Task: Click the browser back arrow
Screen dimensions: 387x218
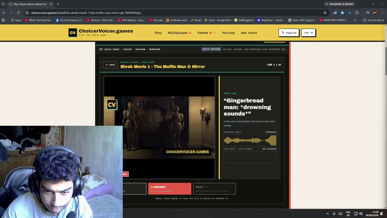Action: click(4, 13)
